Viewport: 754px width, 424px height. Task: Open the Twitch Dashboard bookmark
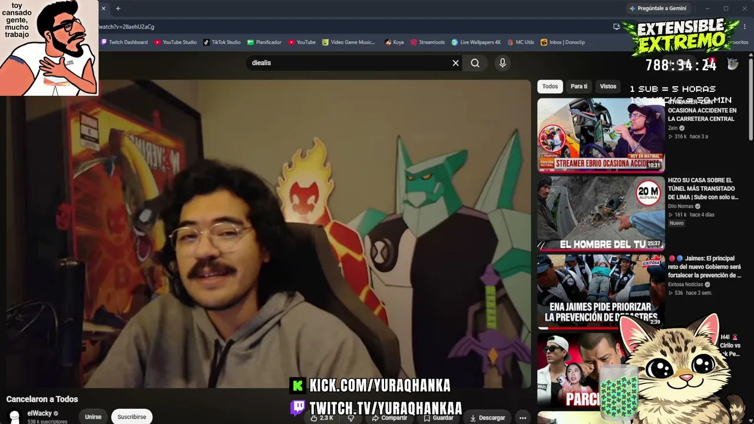124,42
